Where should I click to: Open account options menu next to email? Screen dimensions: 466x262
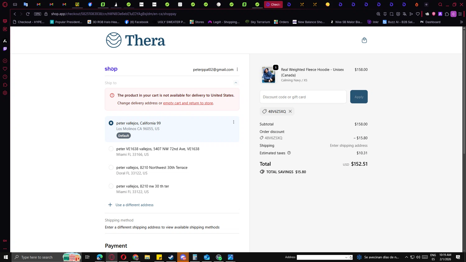[237, 70]
